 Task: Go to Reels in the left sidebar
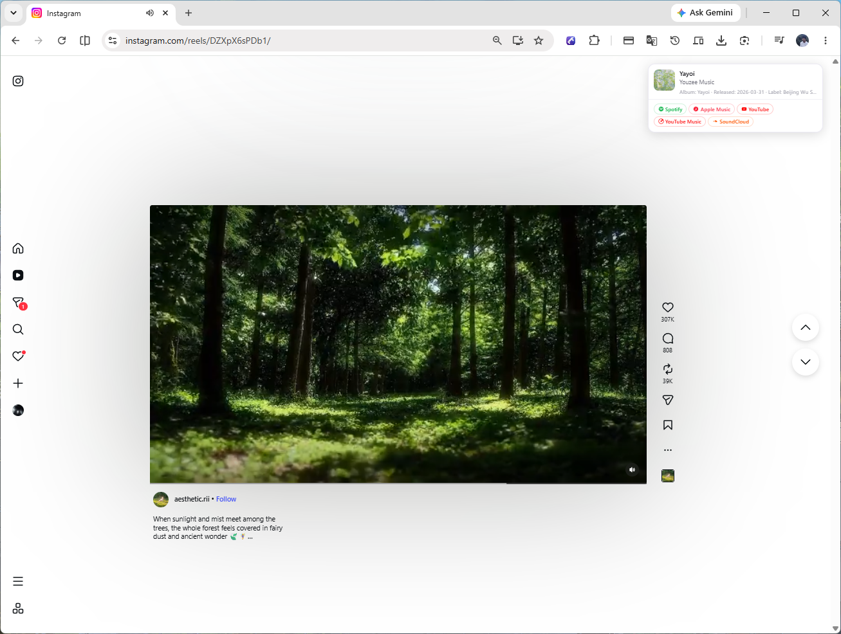[18, 275]
